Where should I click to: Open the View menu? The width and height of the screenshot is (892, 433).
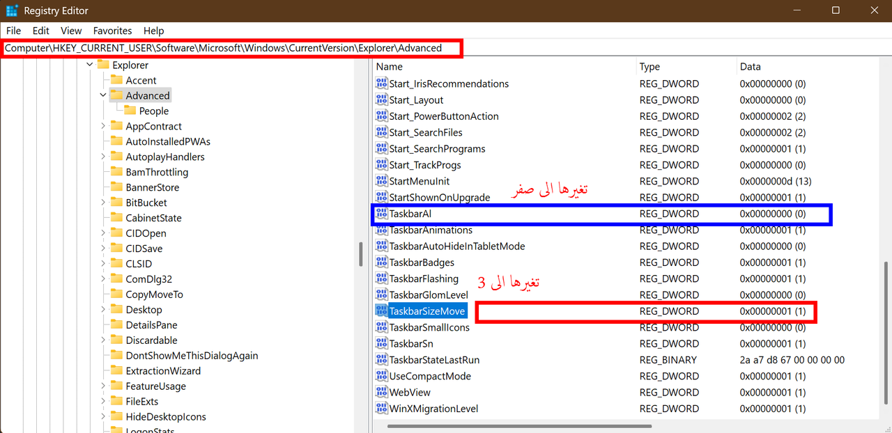[71, 31]
